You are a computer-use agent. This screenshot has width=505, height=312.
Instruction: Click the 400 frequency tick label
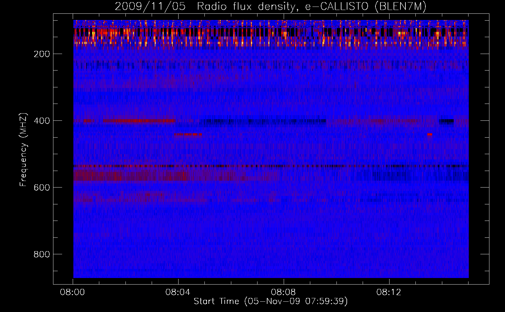[42, 121]
